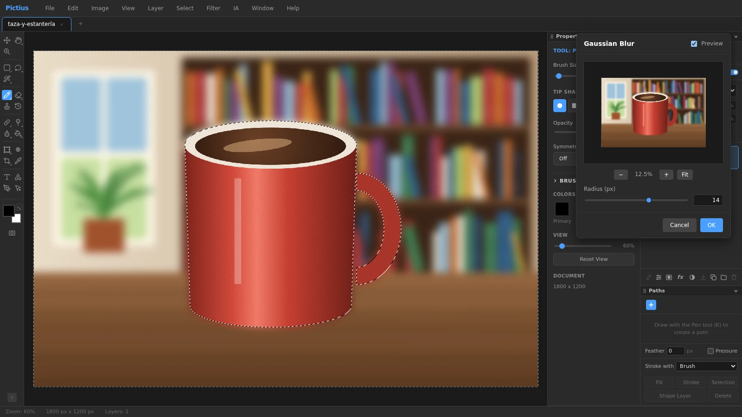The height and width of the screenshot is (417, 742).
Task: Select the Eyedropper tool
Action: (18, 161)
